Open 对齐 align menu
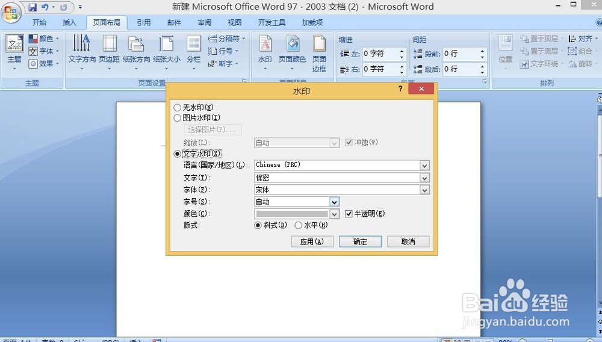The image size is (602, 342). [583, 39]
